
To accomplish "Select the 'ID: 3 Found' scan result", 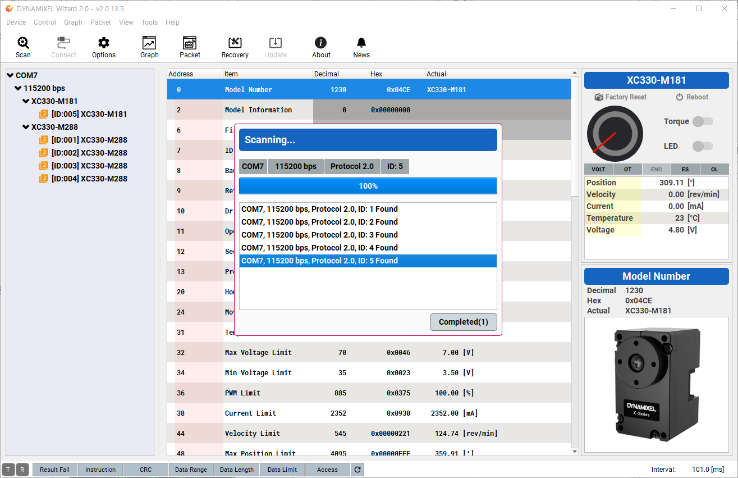I will pos(368,235).
